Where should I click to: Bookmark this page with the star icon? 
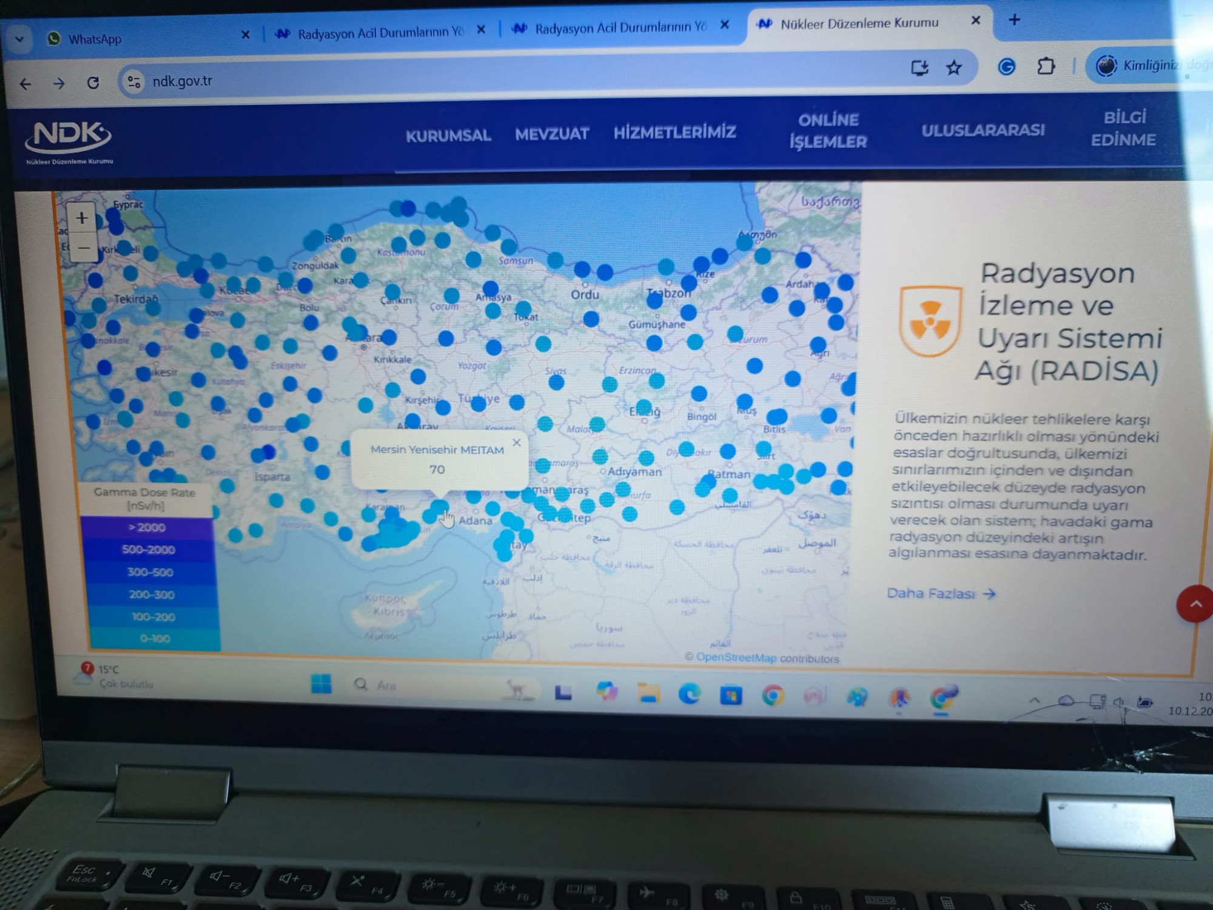[x=953, y=67]
